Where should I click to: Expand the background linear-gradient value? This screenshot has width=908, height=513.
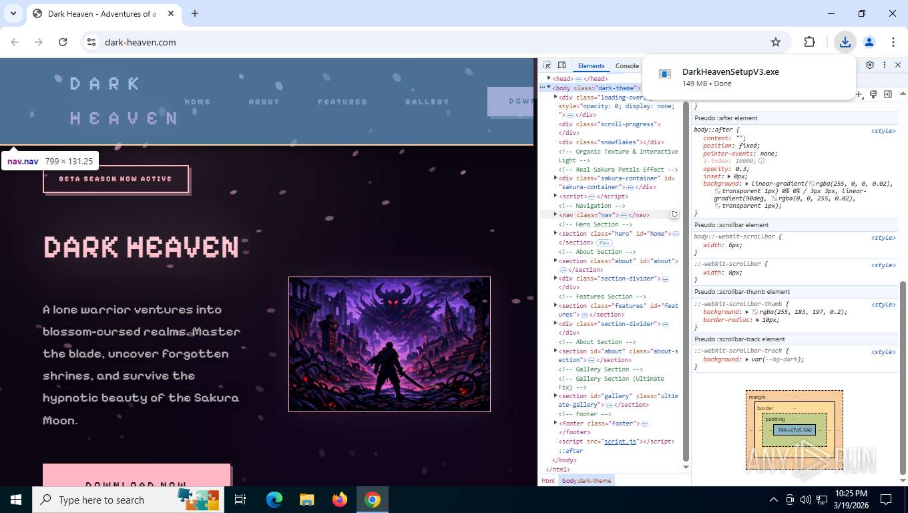click(x=747, y=183)
